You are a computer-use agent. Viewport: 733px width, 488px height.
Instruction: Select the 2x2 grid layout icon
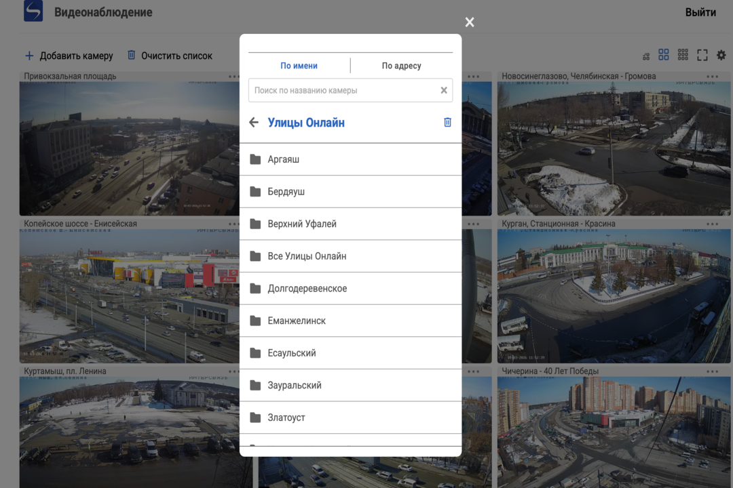click(x=663, y=55)
